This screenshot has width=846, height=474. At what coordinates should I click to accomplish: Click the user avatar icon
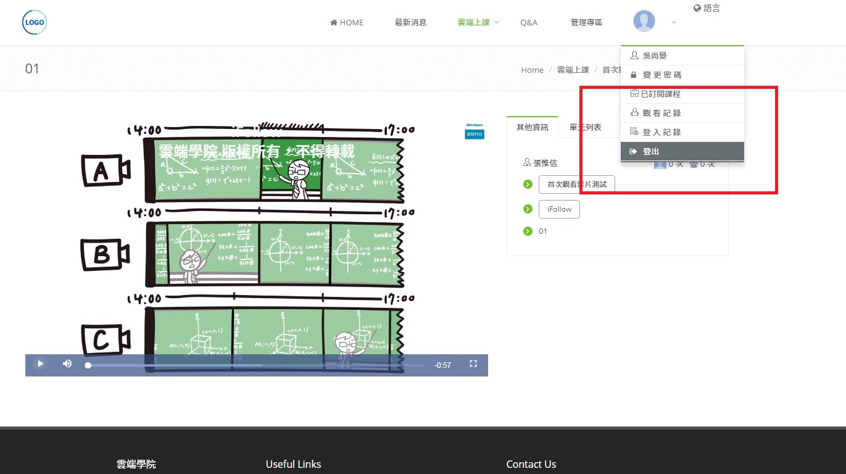pyautogui.click(x=644, y=22)
